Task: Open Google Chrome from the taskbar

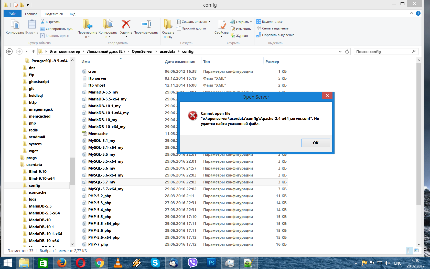Action: 99,263
